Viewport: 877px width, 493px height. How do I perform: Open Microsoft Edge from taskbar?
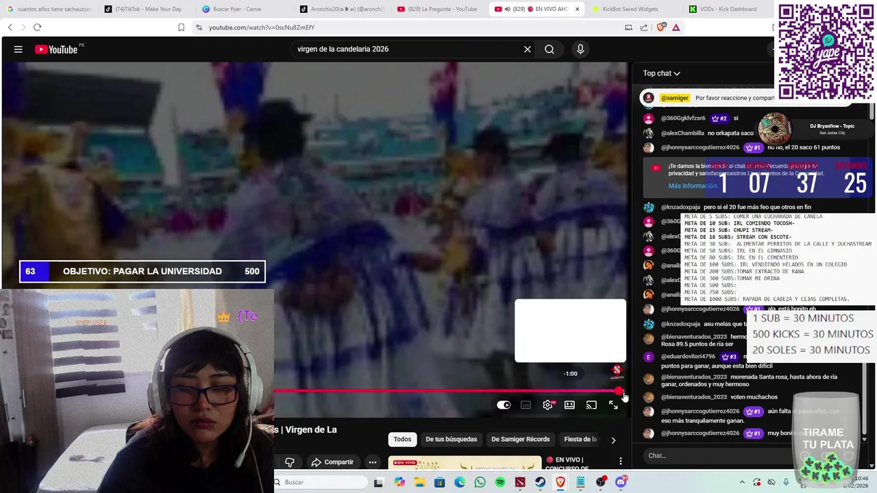pos(460,482)
